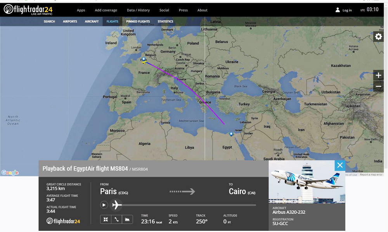Click the average flight time 3:47
The width and height of the screenshot is (388, 232).
pos(51,200)
